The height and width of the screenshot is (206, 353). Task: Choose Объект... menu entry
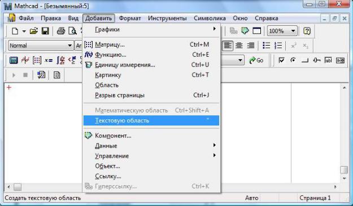[151, 166]
